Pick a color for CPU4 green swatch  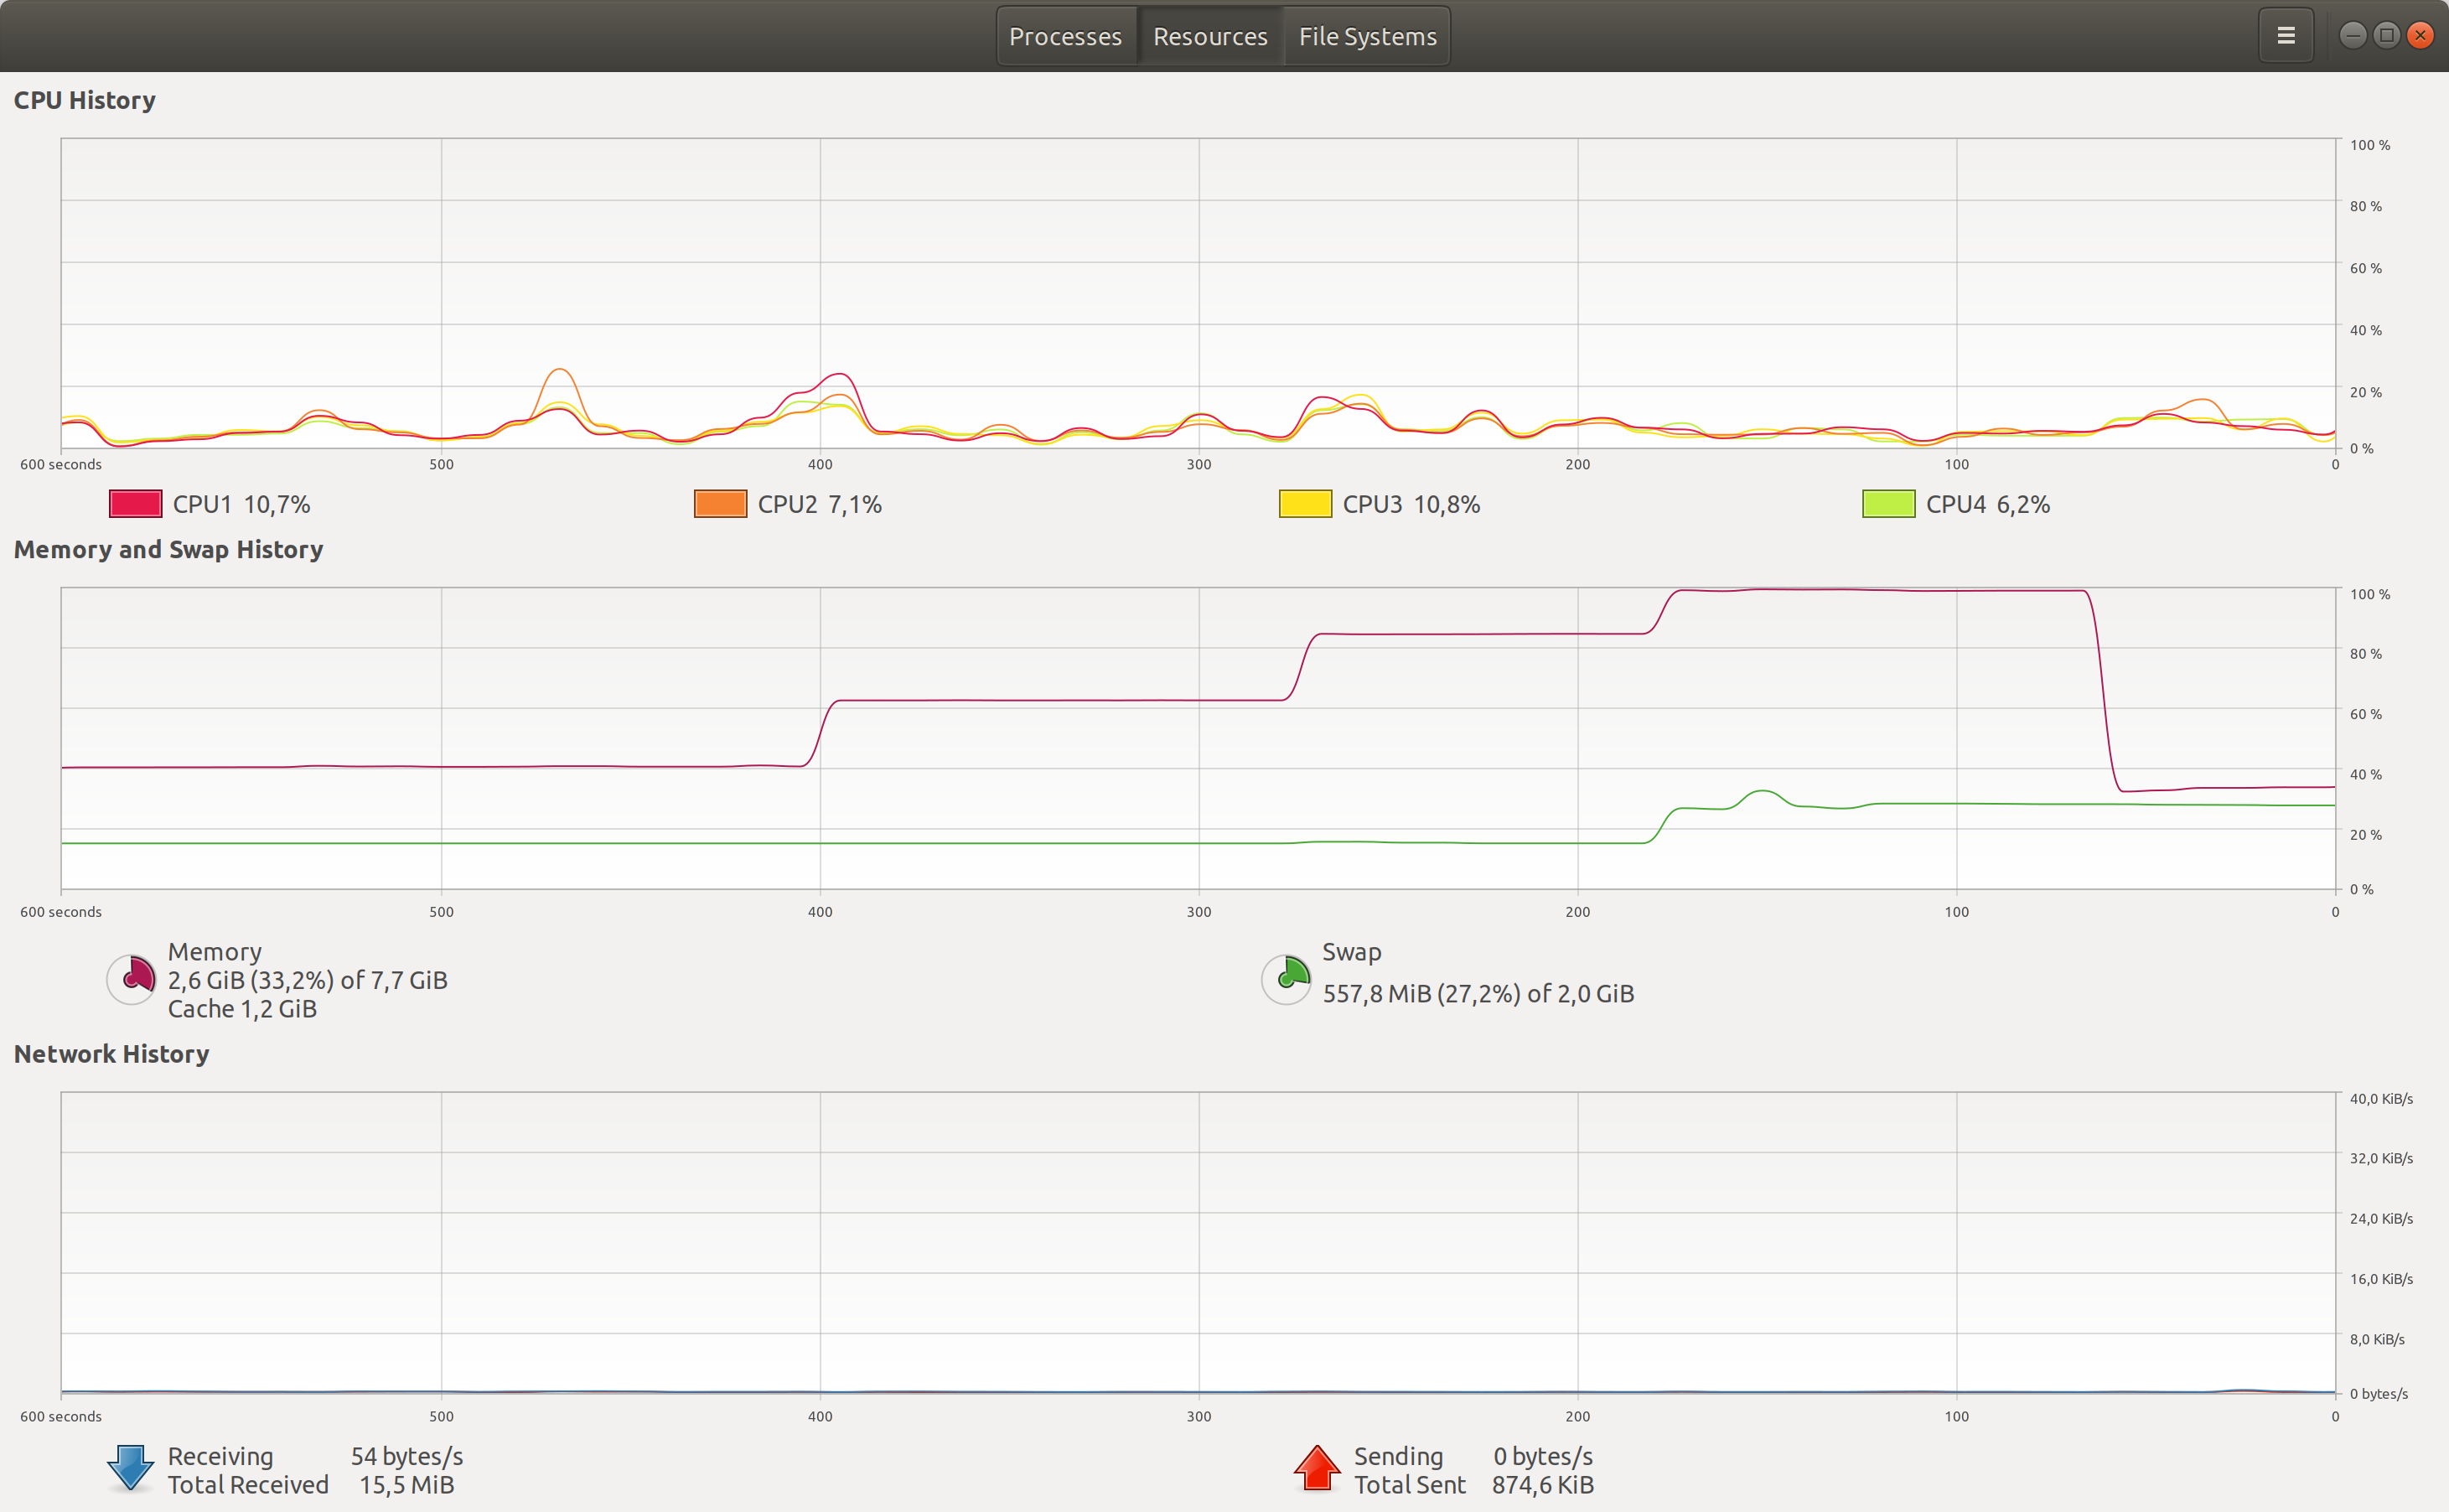coord(1888,504)
